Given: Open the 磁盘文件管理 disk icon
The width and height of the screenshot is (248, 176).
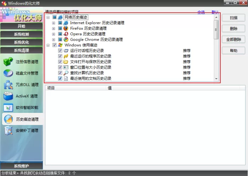Looking at the screenshot, I should 8,73.
